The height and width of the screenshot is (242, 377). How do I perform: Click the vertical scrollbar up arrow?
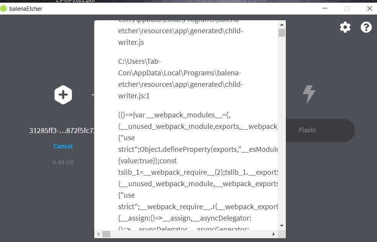[282, 24]
